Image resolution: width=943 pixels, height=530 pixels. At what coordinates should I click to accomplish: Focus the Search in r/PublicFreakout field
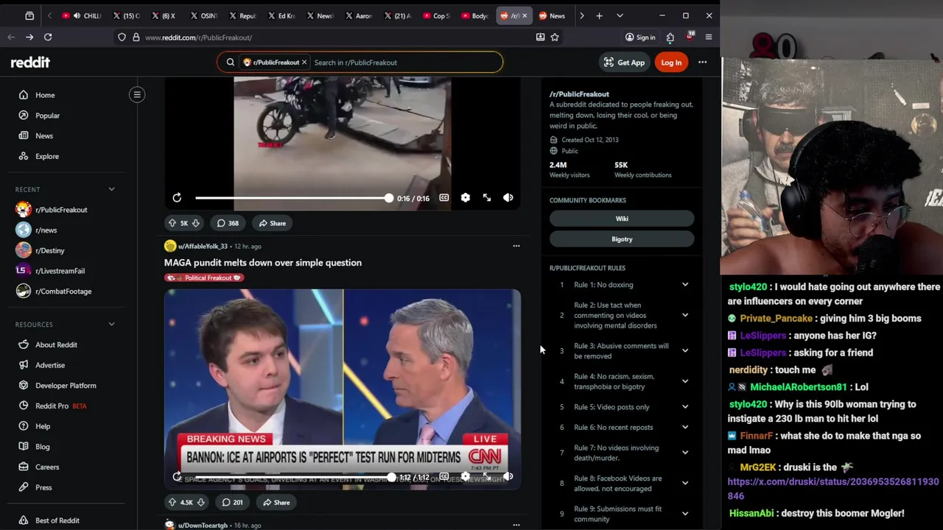click(x=405, y=63)
